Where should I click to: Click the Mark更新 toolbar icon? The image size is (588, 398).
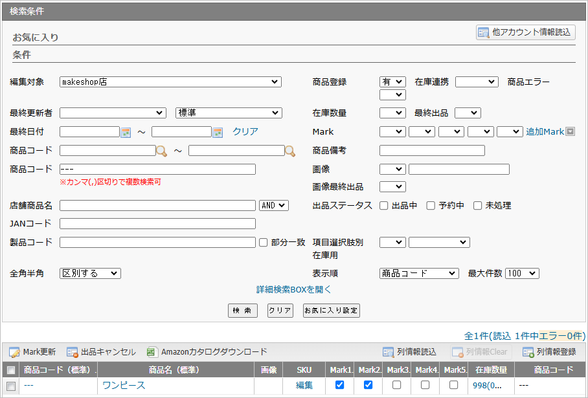pyautogui.click(x=14, y=352)
